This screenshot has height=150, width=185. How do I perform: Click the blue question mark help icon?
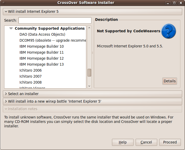click(168, 31)
